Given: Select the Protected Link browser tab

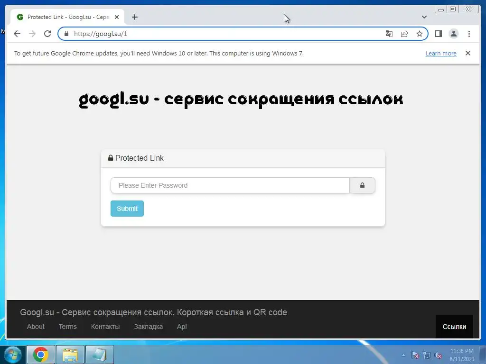Looking at the screenshot, I should click(67, 17).
